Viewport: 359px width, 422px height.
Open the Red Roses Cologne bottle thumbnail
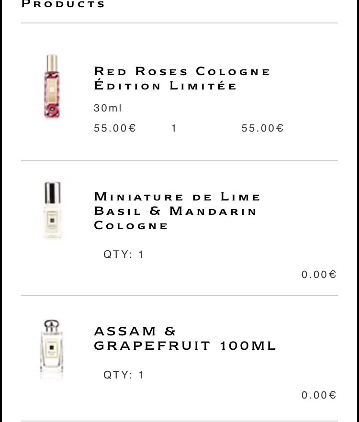click(x=52, y=86)
